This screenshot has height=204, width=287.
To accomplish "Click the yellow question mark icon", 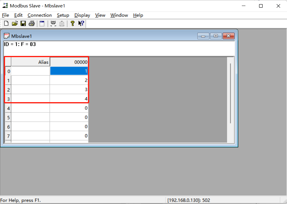I will (x=72, y=24).
